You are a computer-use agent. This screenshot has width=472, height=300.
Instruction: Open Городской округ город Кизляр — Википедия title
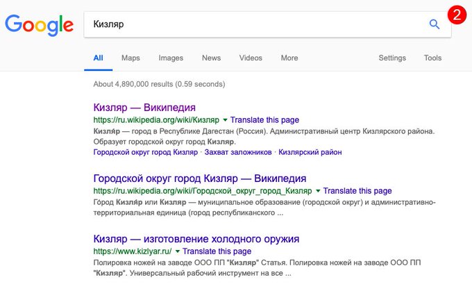[200, 178]
